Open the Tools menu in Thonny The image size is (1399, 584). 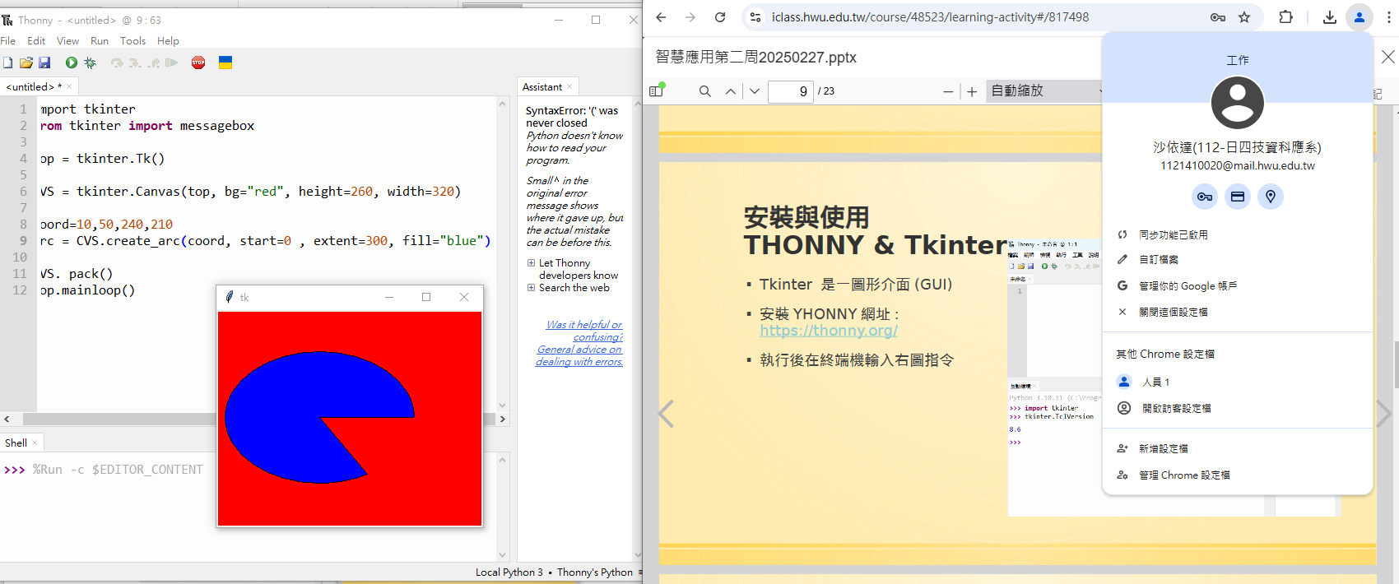(132, 41)
